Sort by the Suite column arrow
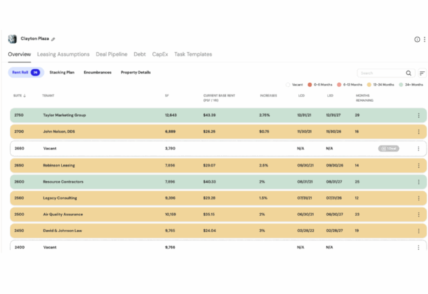428x294 pixels. pyautogui.click(x=26, y=96)
